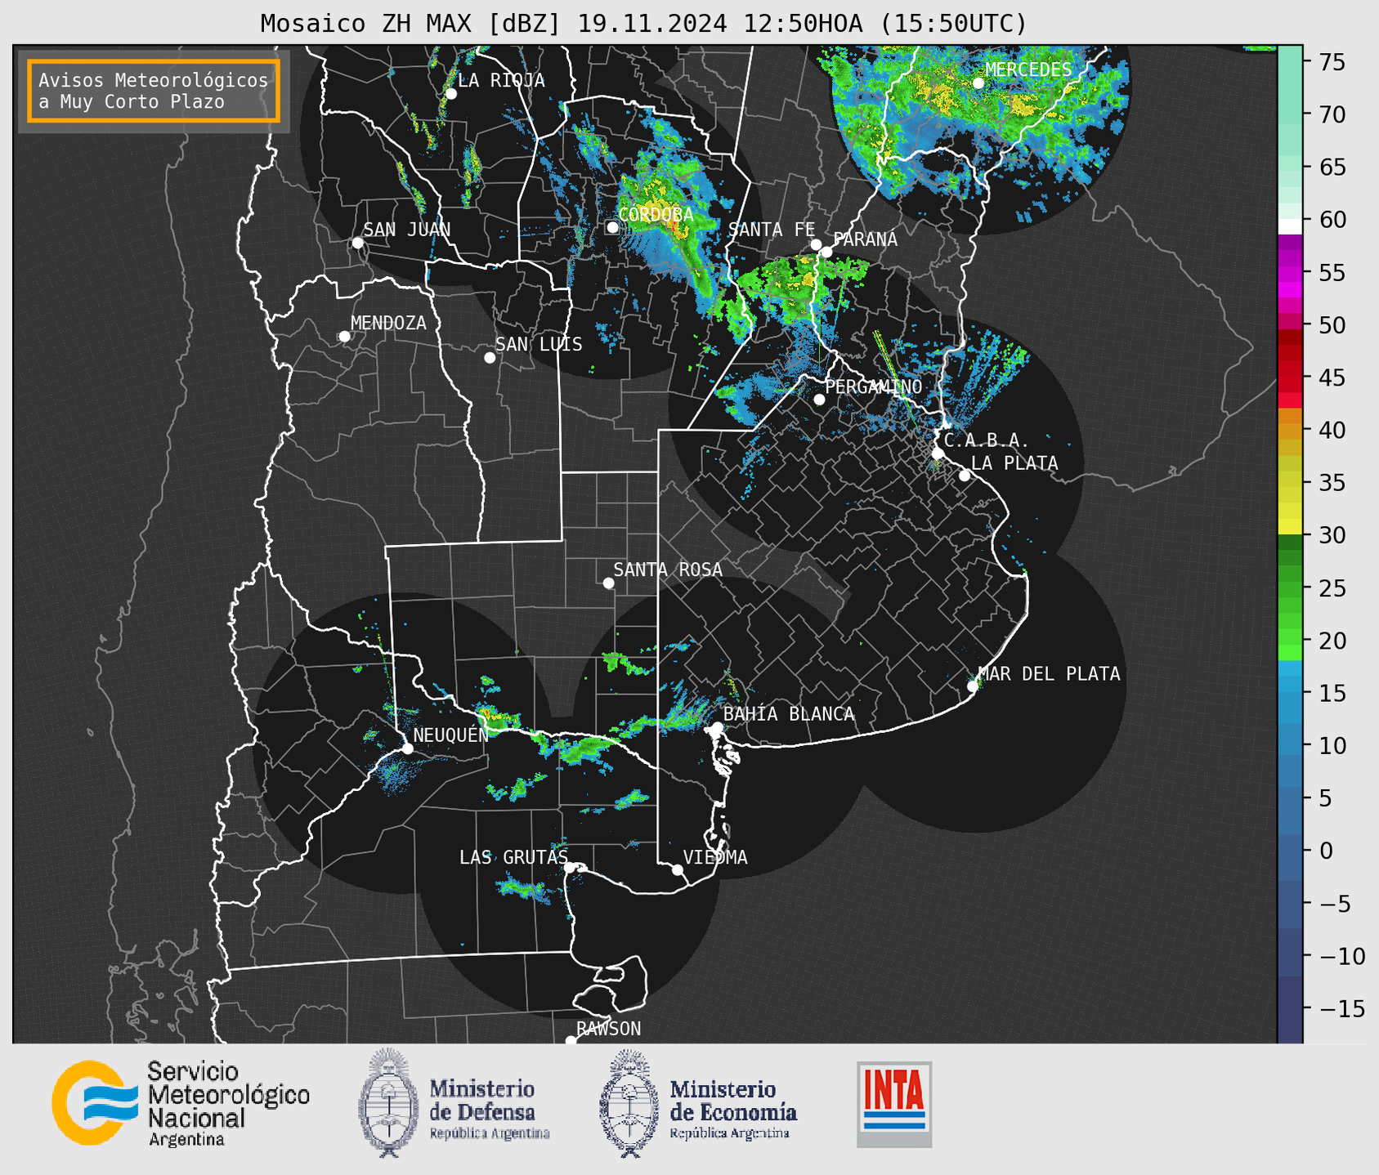
Task: Click the CORDOBA map label
Action: 656,215
